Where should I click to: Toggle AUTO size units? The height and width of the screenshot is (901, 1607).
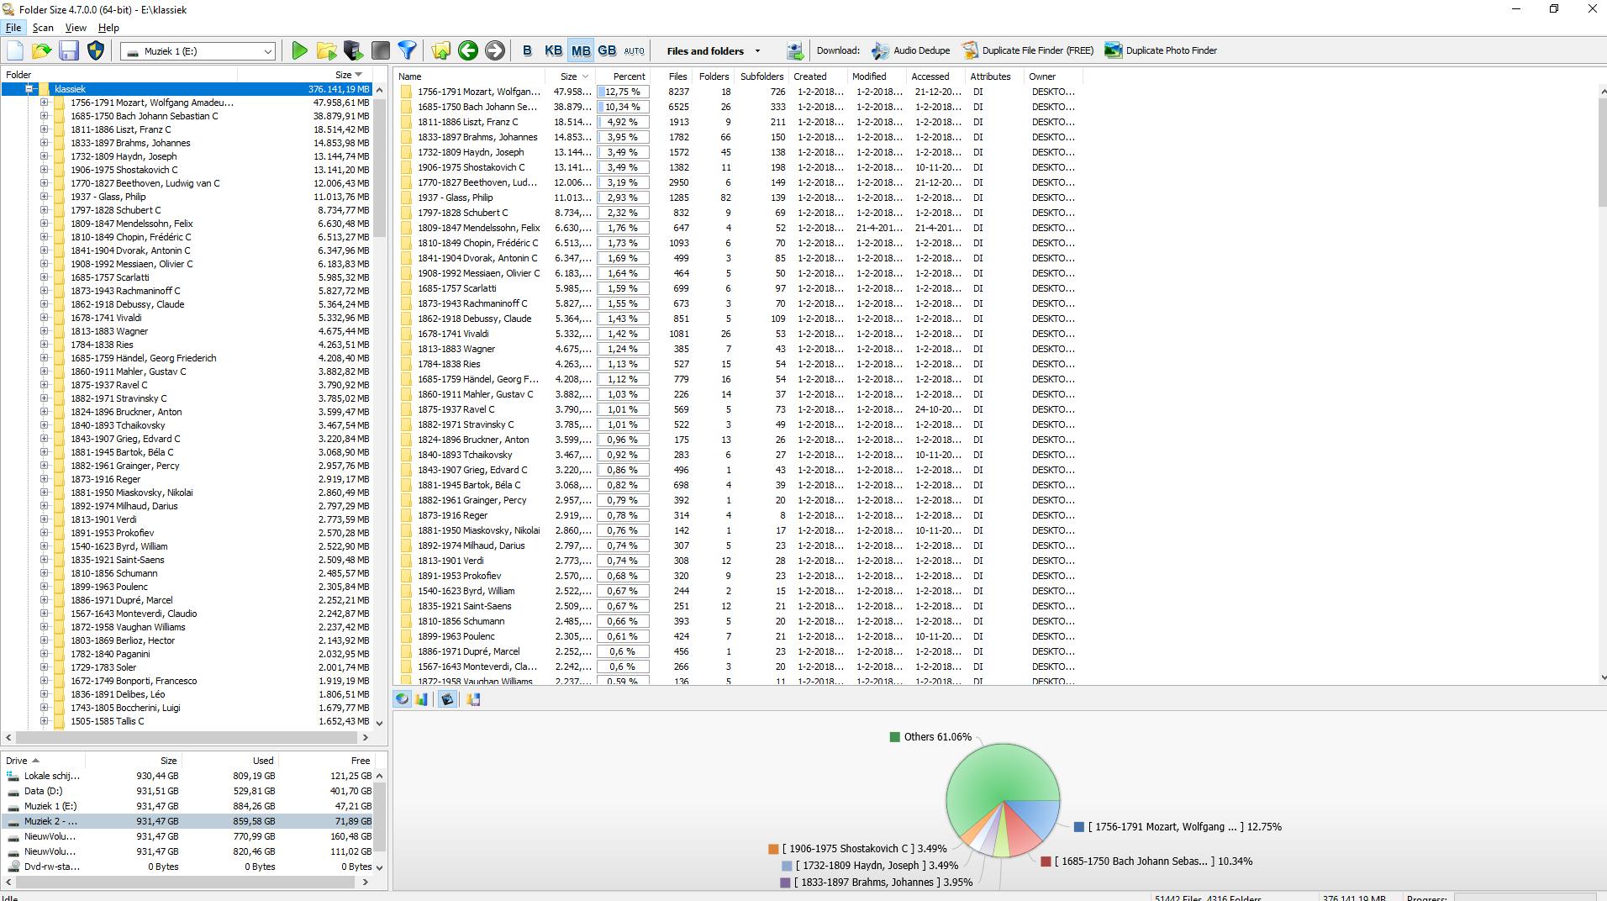click(x=634, y=50)
